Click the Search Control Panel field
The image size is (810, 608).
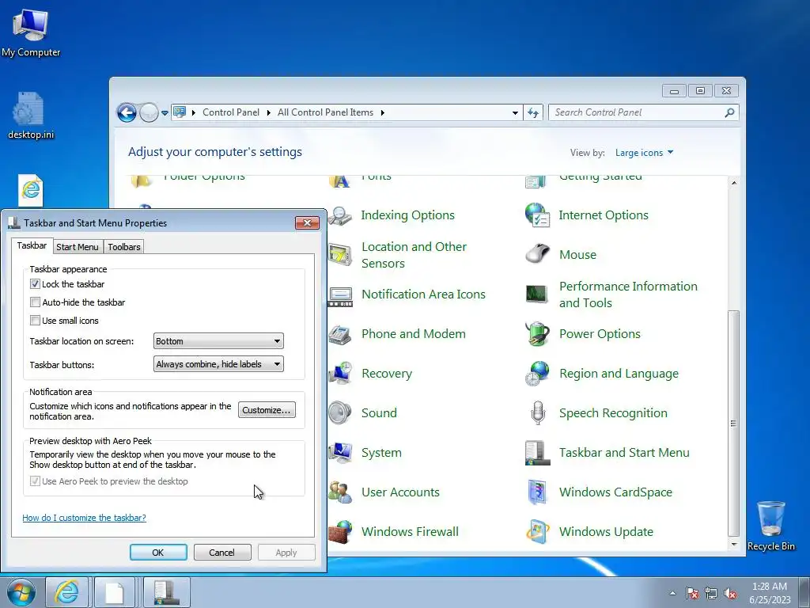643,112
